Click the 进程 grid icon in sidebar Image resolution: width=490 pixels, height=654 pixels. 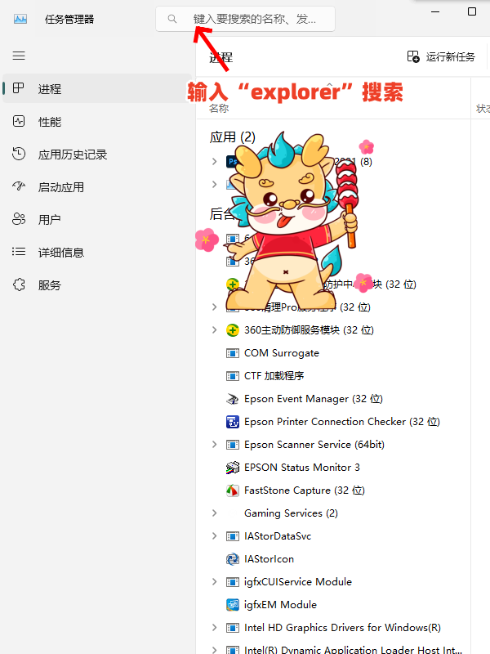click(x=18, y=88)
